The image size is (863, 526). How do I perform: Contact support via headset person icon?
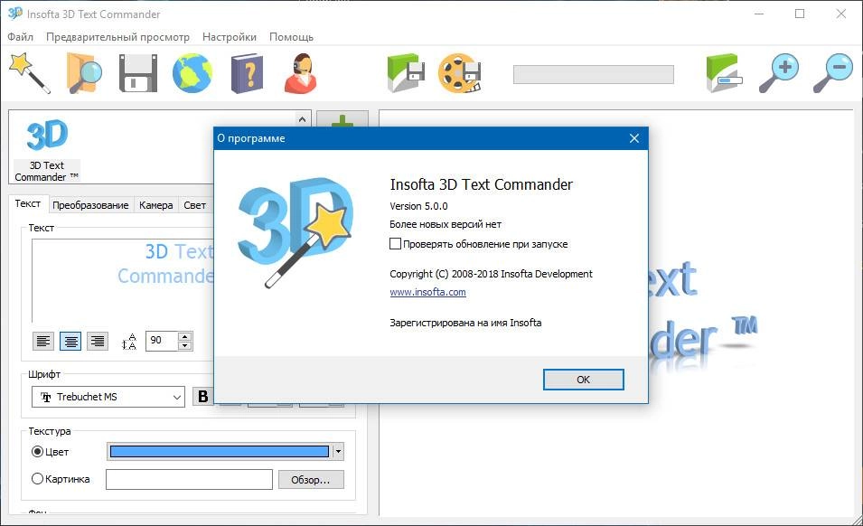[x=301, y=72]
